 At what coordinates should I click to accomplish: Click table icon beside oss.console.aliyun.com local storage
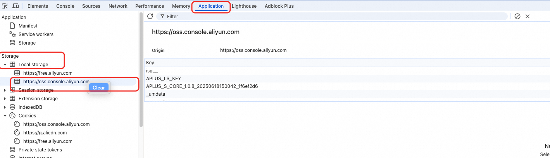pos(17,82)
